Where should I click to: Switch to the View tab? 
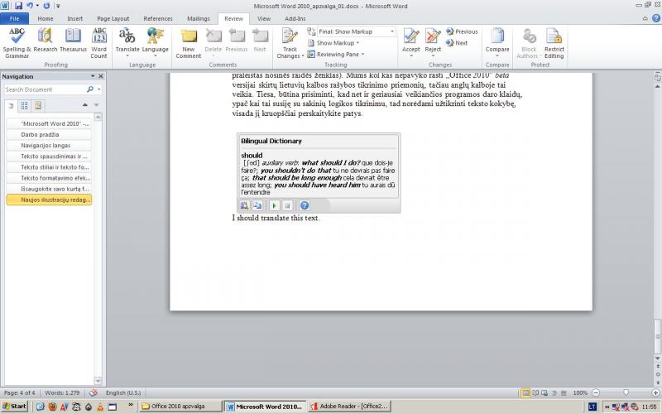click(x=264, y=18)
